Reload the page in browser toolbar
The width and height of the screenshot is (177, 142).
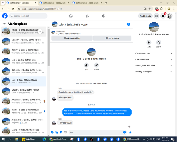13,9
